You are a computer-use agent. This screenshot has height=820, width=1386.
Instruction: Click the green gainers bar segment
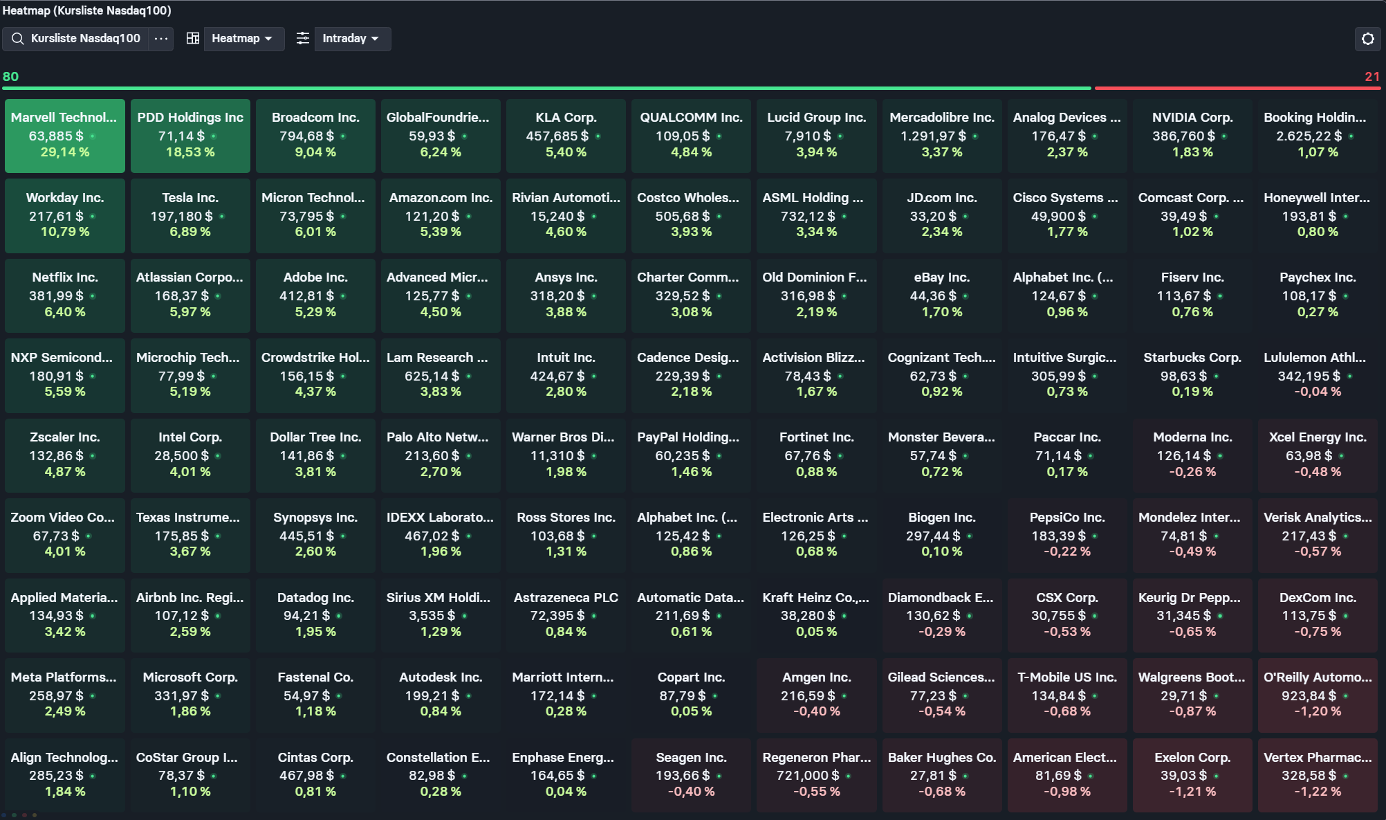(547, 89)
